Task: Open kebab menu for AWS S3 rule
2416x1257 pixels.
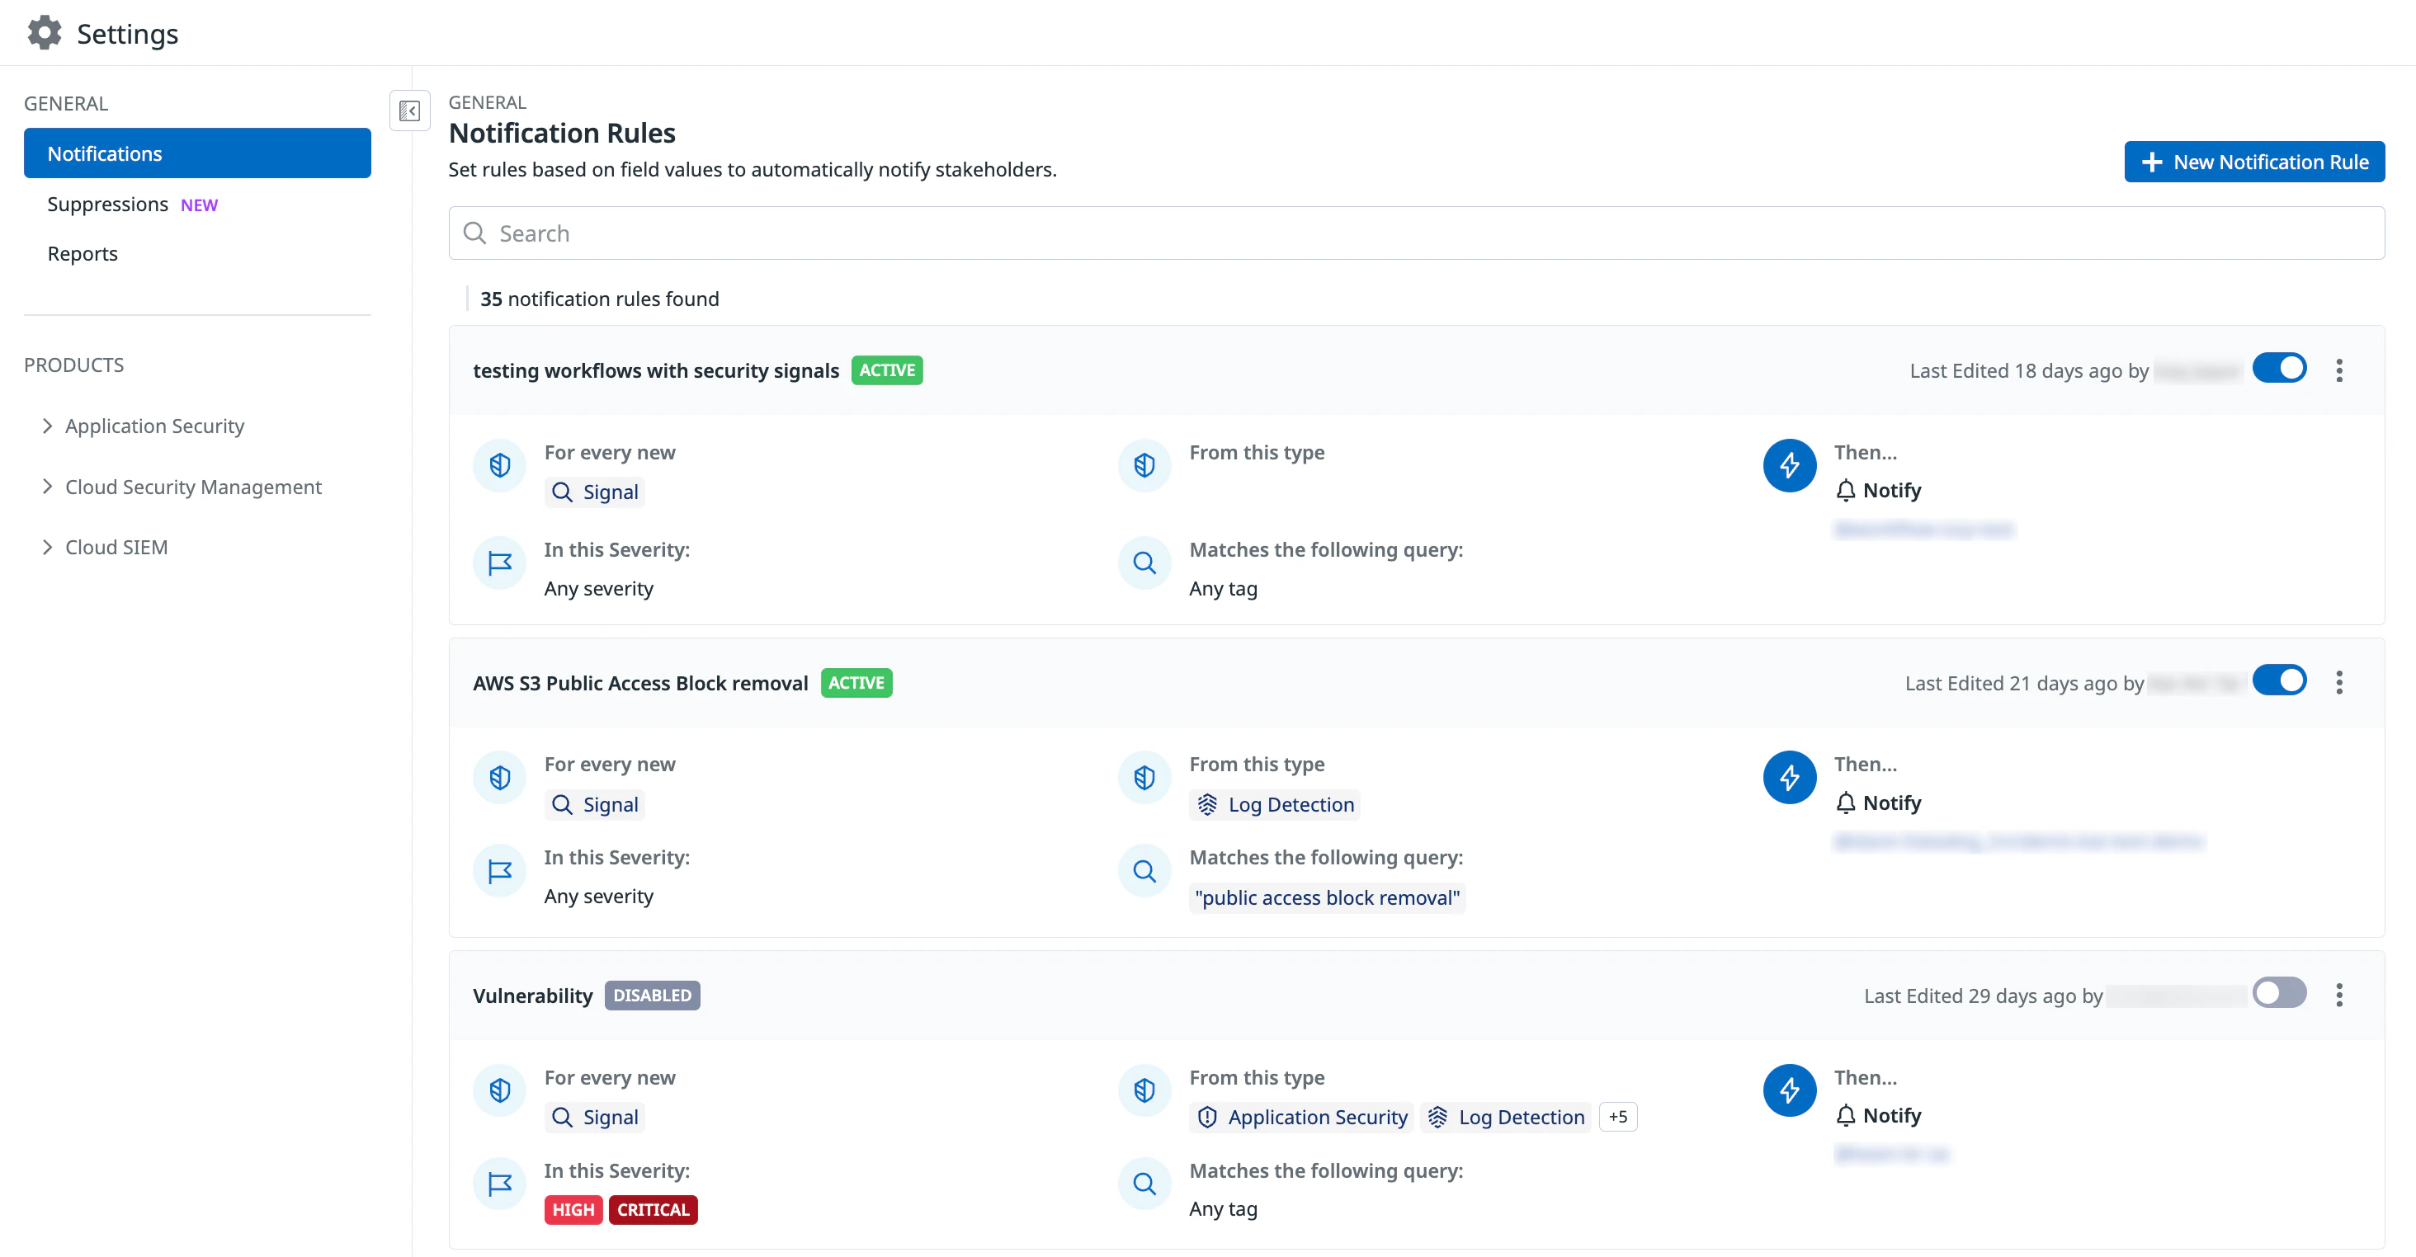Action: (2338, 682)
